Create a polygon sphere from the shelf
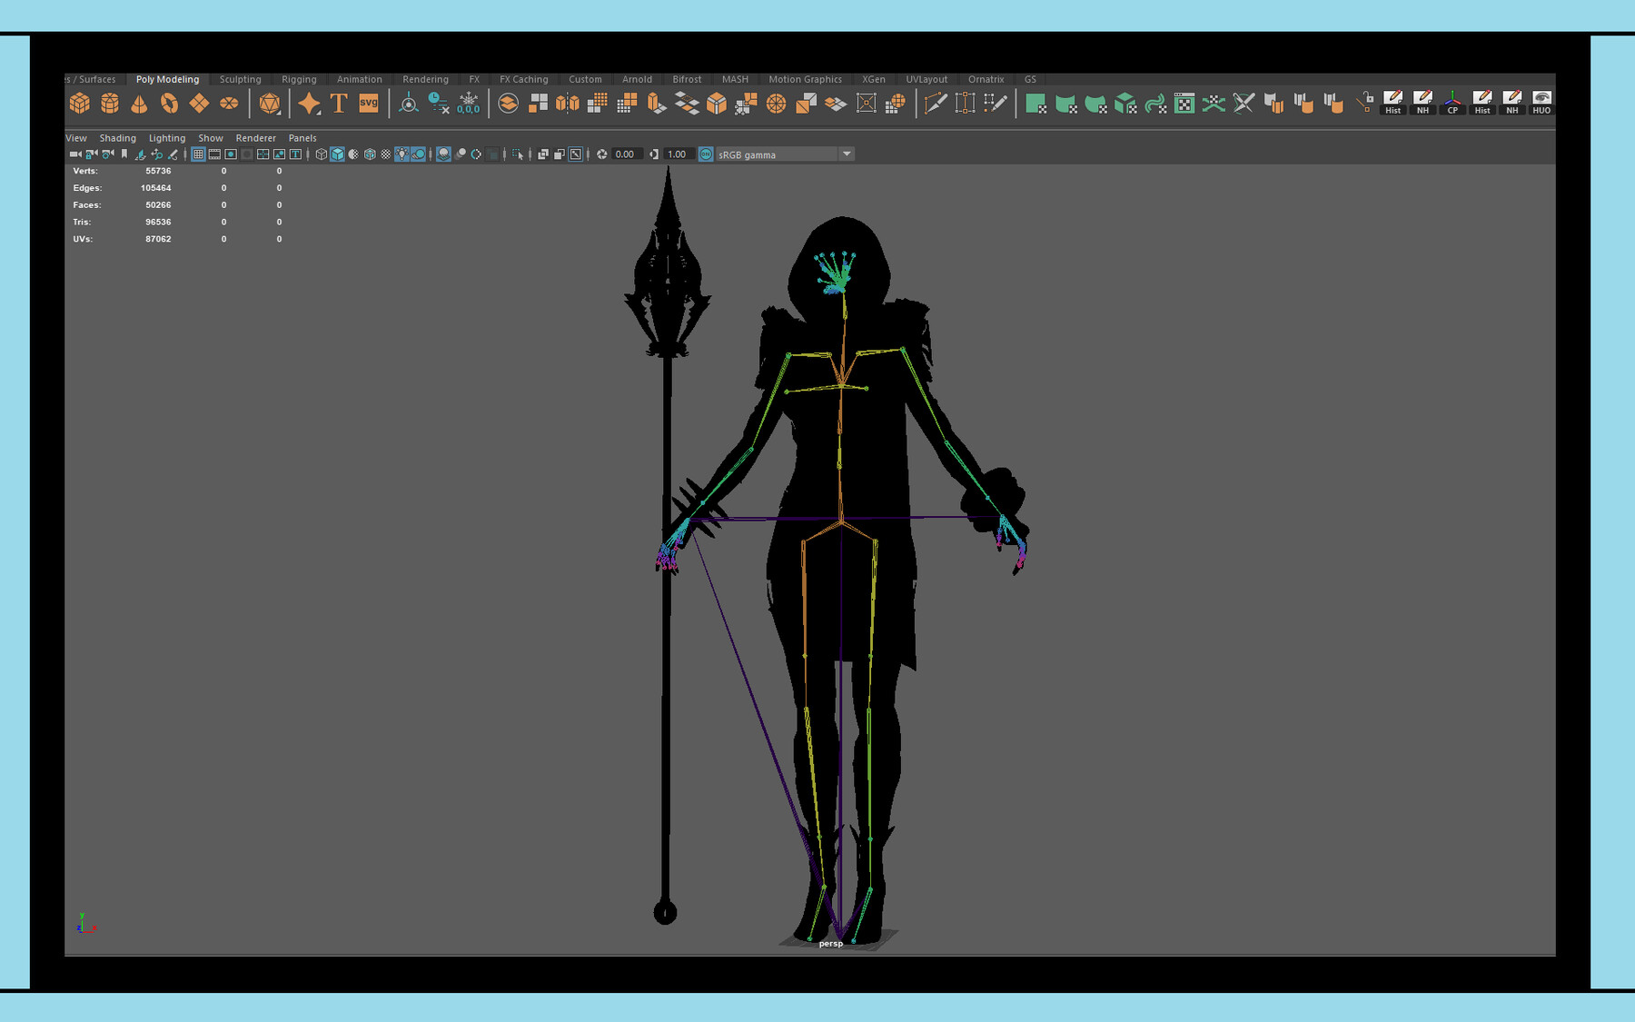Viewport: 1635px width, 1022px height. pos(108,103)
